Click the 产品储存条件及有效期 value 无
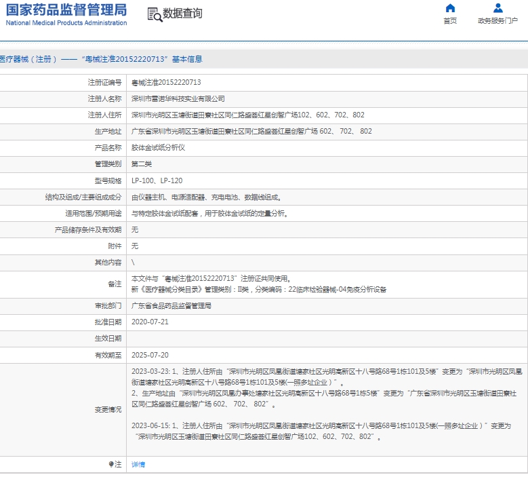Viewport: 528px width, 477px height. point(135,230)
